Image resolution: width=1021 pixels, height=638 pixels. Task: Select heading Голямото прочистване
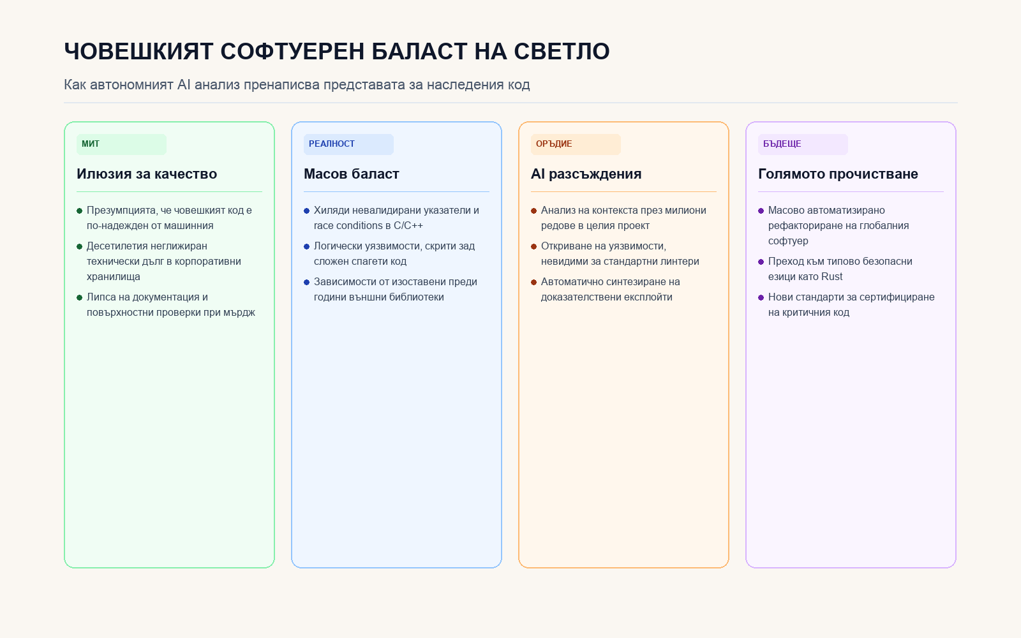838,174
